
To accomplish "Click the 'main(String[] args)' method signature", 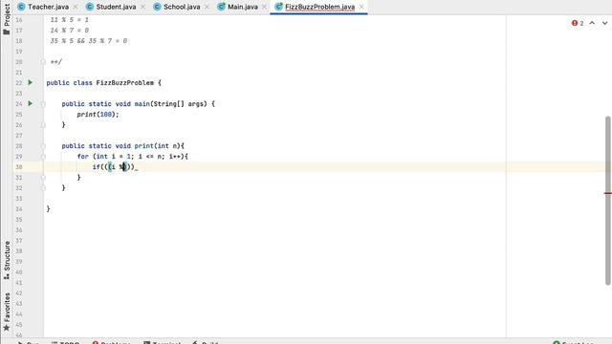I will click(170, 104).
